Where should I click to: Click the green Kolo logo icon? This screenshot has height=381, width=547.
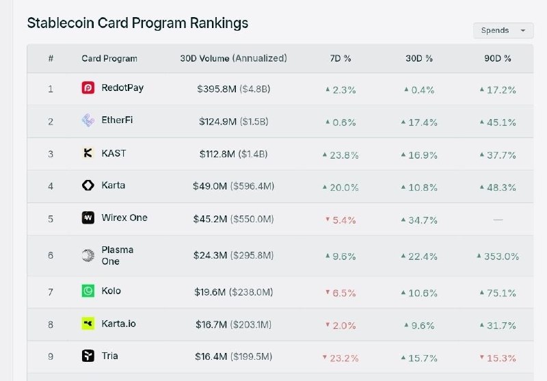88,291
